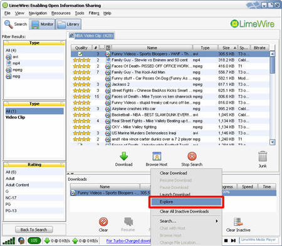This screenshot has height=246, width=282.
Task: Click the file icon beside Airplane crashes into car
Action: coord(108,109)
